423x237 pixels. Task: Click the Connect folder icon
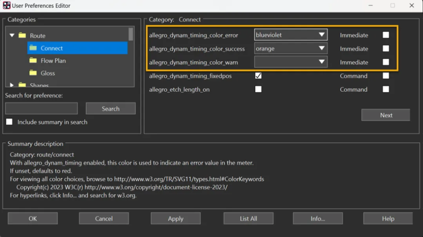pyautogui.click(x=33, y=48)
